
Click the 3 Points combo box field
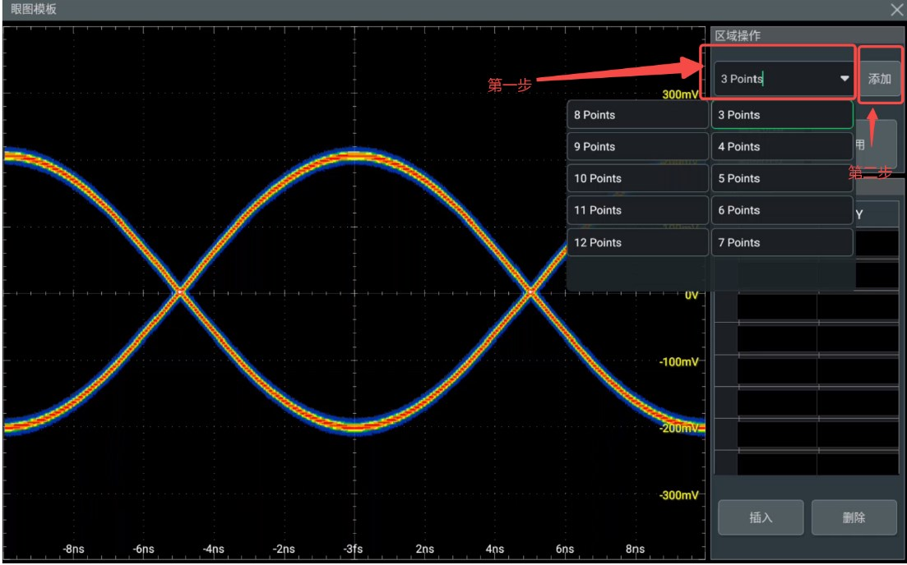tap(784, 79)
